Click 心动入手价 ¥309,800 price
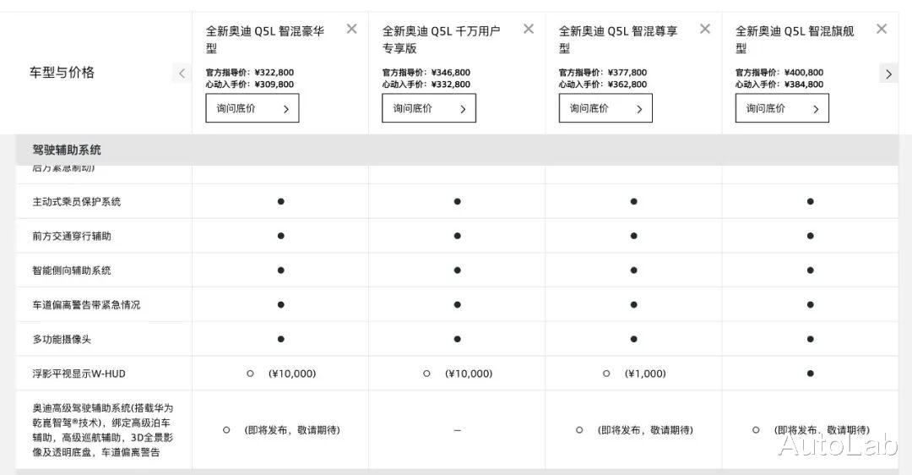Screen dimensions: 912x475 249,85
